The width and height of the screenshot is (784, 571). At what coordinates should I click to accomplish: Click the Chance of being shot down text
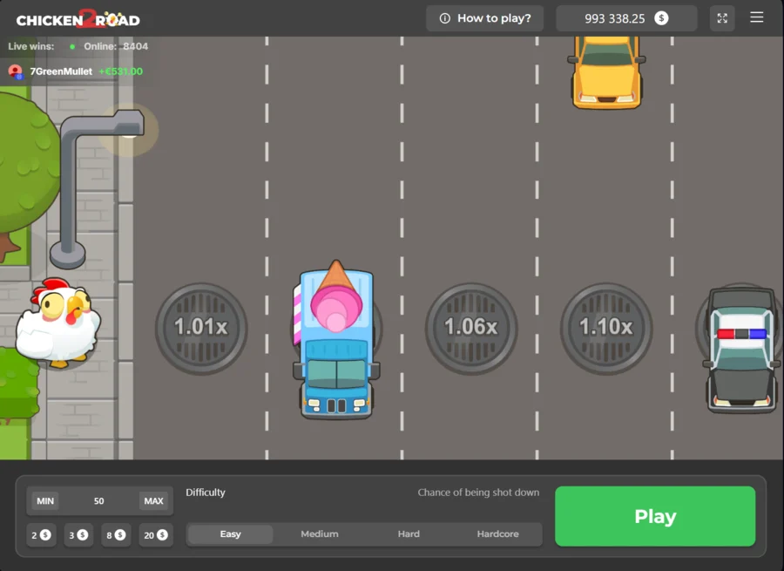(478, 493)
